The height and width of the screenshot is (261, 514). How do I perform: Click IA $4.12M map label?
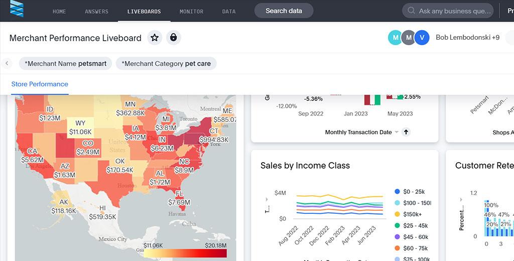(136, 133)
